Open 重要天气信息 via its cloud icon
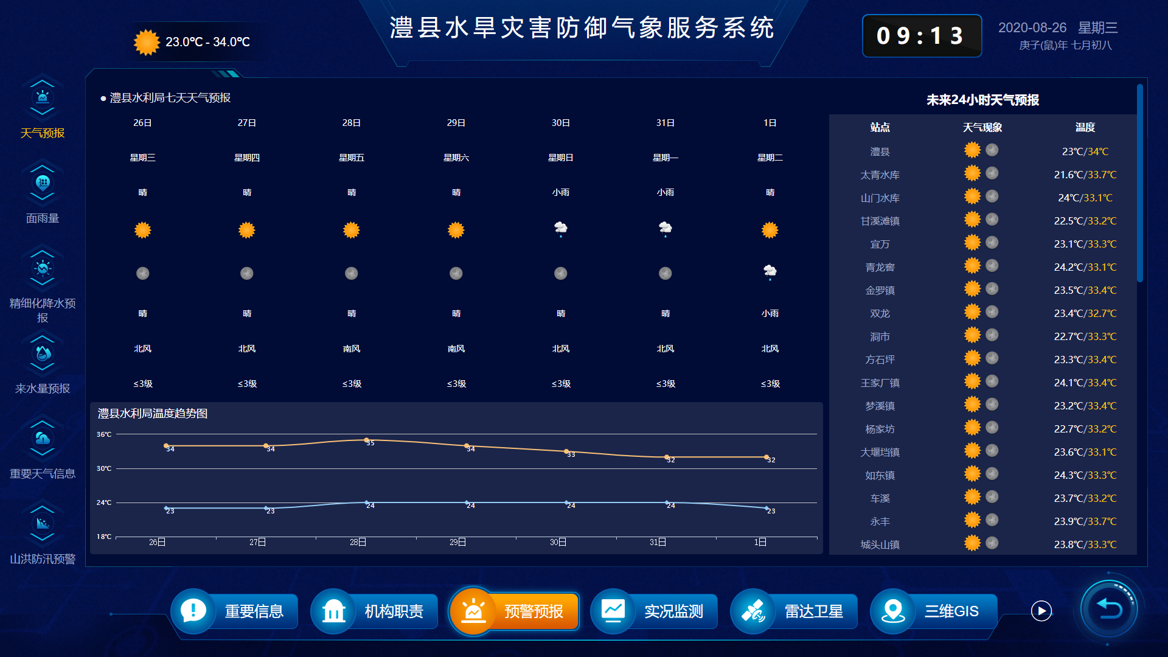1168x657 pixels. (42, 438)
